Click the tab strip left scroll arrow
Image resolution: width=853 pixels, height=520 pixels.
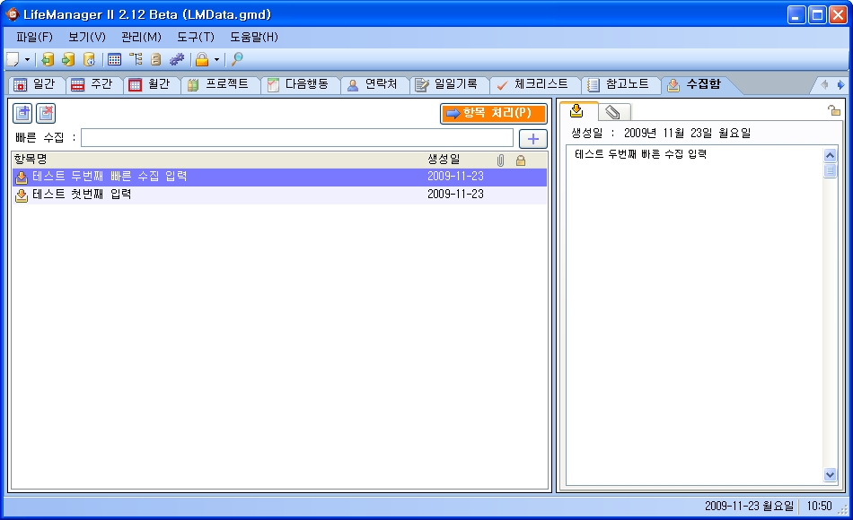coord(824,84)
